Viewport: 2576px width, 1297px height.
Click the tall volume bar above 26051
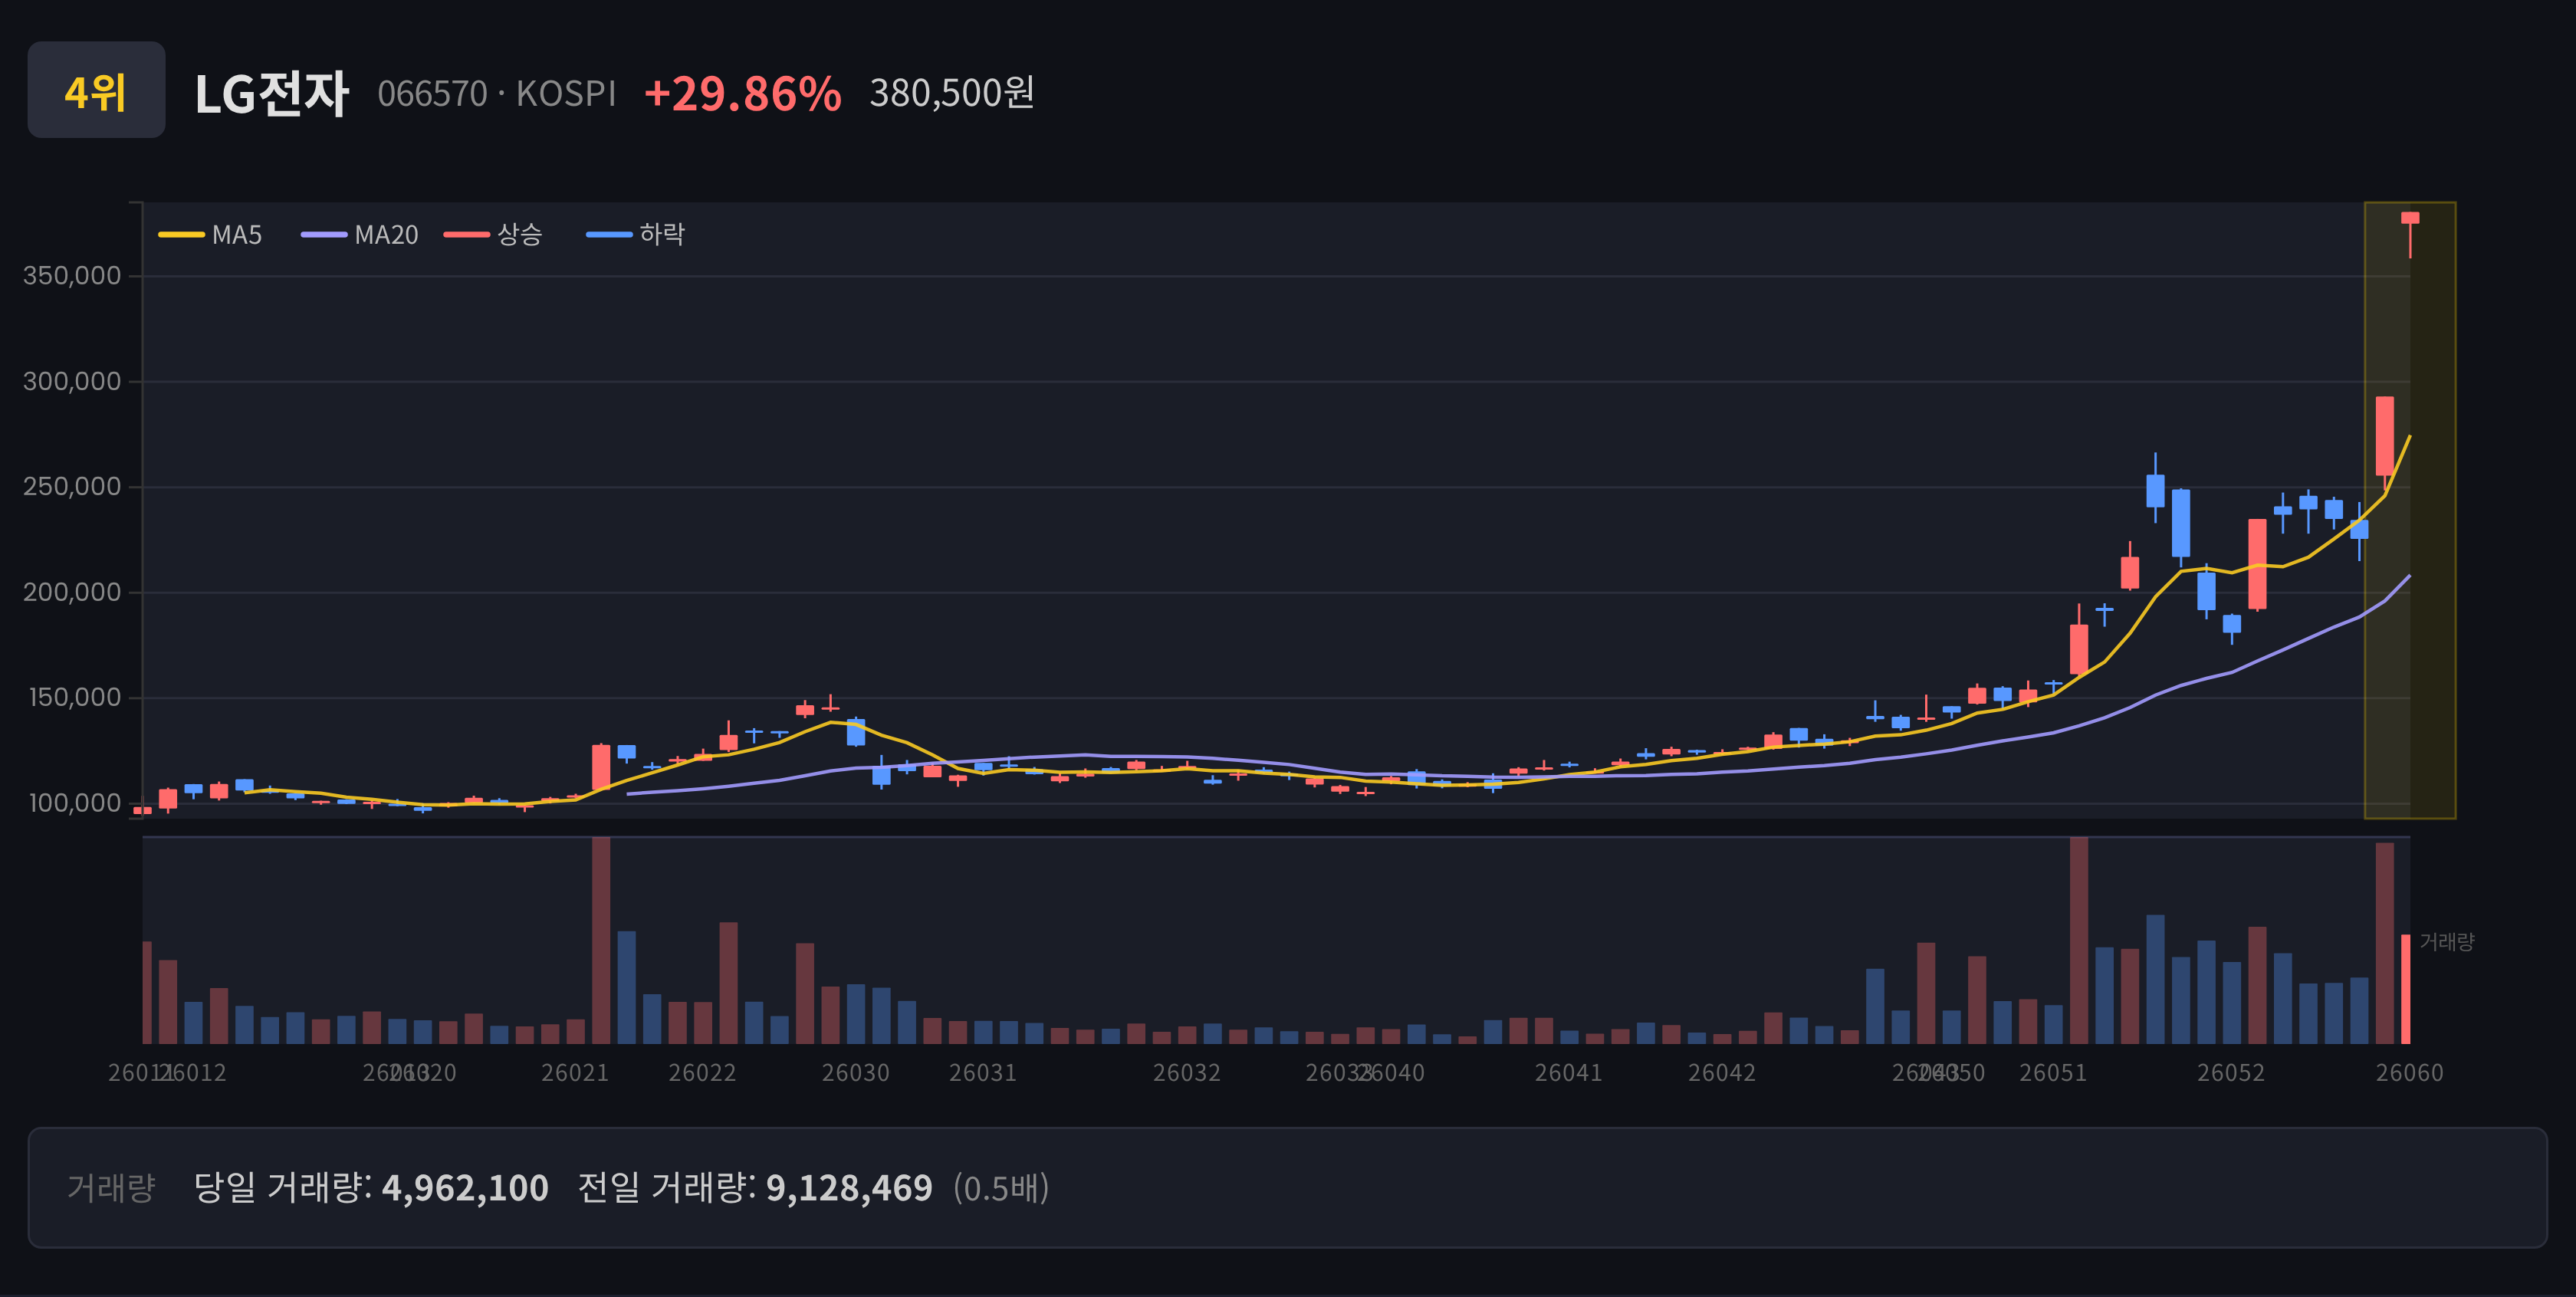click(x=2079, y=941)
